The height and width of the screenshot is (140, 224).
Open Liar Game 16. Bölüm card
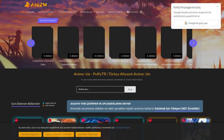tap(94, 42)
